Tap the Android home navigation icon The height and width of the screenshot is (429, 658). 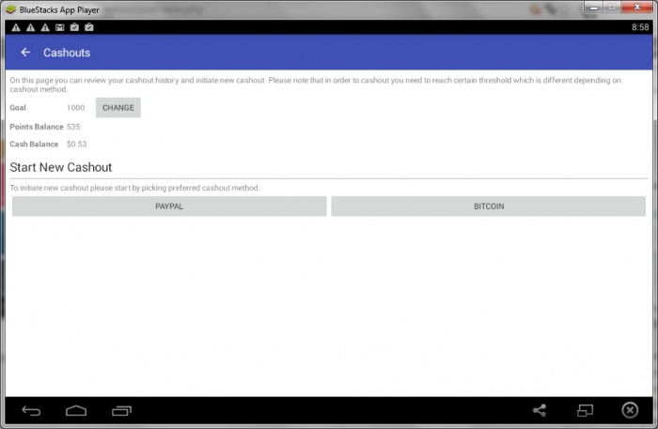click(x=76, y=411)
